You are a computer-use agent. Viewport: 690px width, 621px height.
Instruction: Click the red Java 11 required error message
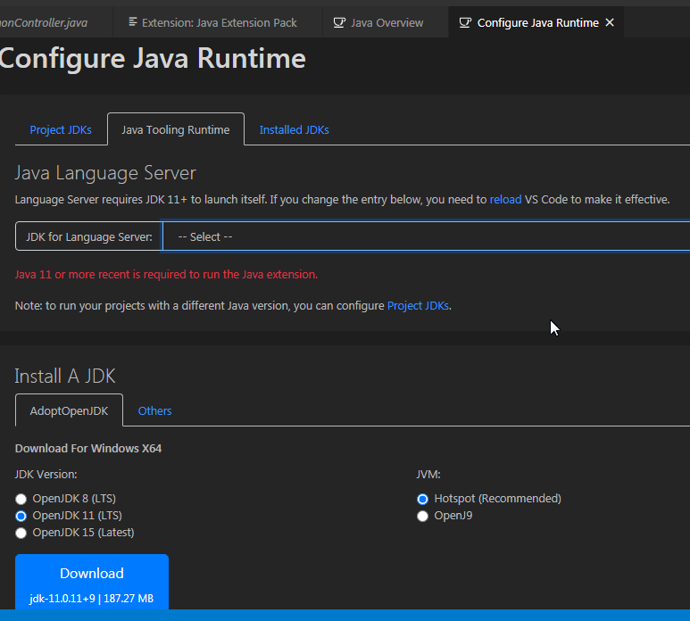[166, 275]
